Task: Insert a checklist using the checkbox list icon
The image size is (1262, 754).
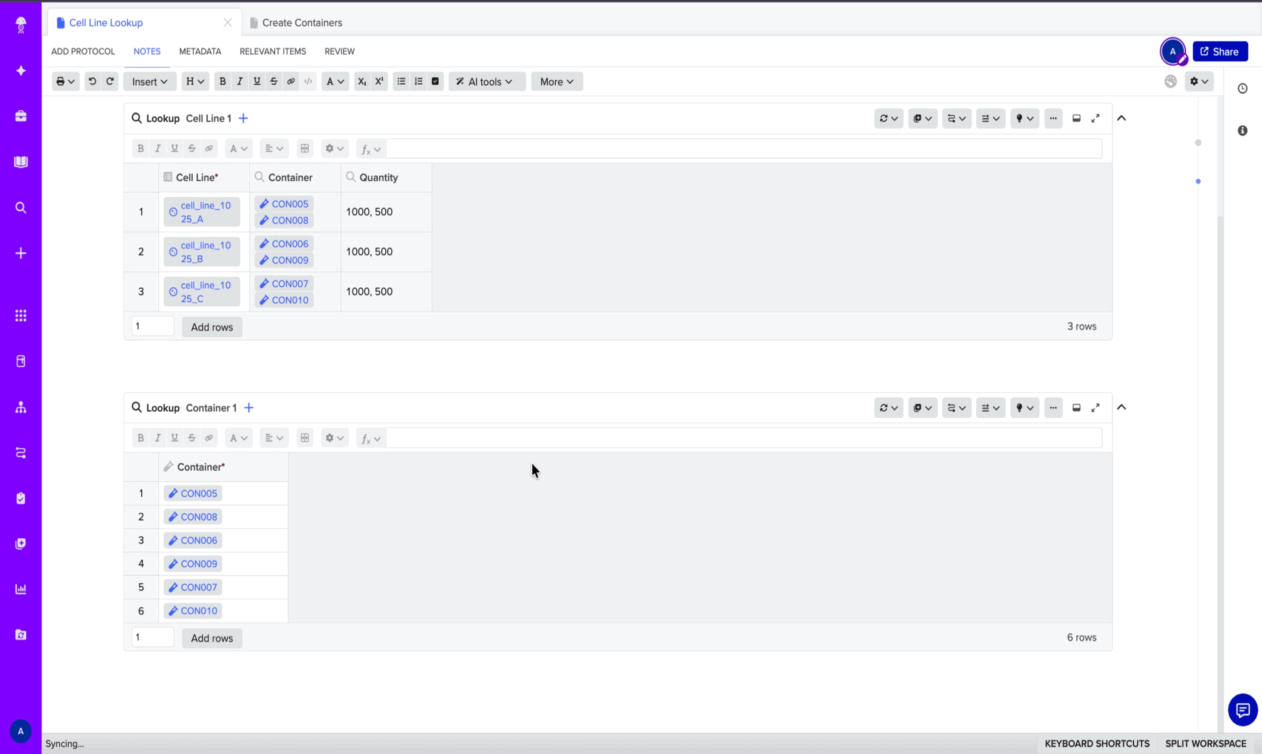Action: click(436, 81)
